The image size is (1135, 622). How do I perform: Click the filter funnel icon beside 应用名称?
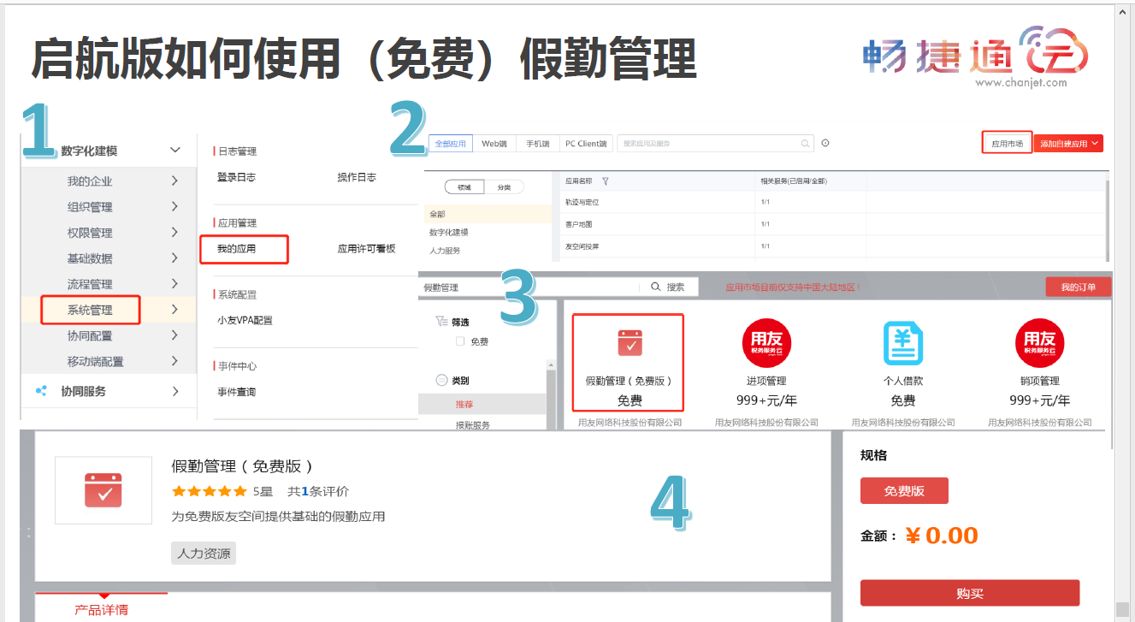pyautogui.click(x=606, y=181)
